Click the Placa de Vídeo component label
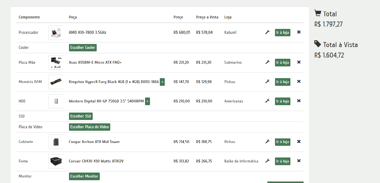 pos(30,127)
